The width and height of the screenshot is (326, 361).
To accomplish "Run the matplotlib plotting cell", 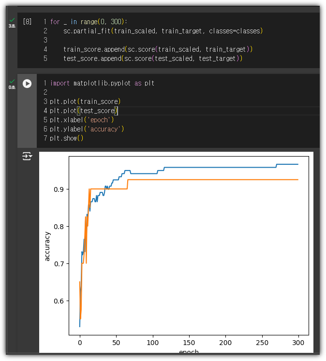I will click(27, 83).
